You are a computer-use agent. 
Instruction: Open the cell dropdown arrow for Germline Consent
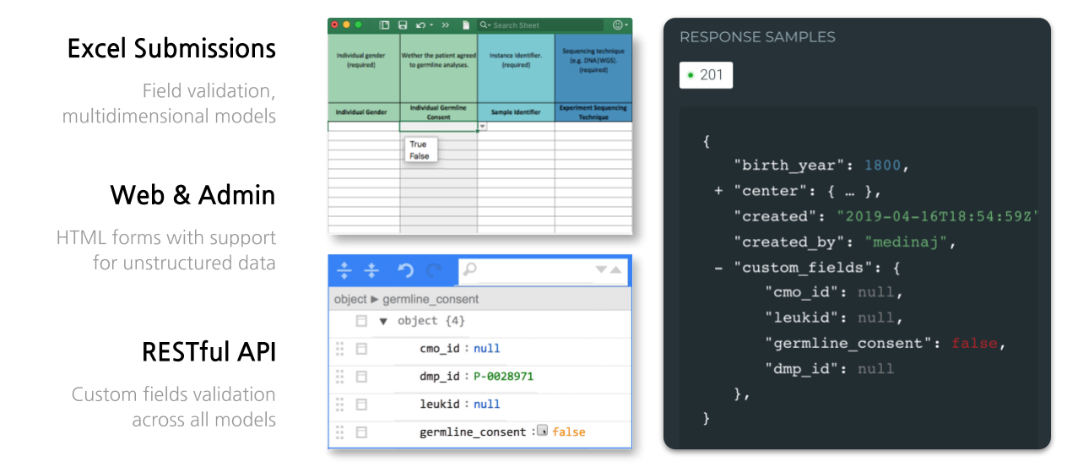pyautogui.click(x=482, y=127)
